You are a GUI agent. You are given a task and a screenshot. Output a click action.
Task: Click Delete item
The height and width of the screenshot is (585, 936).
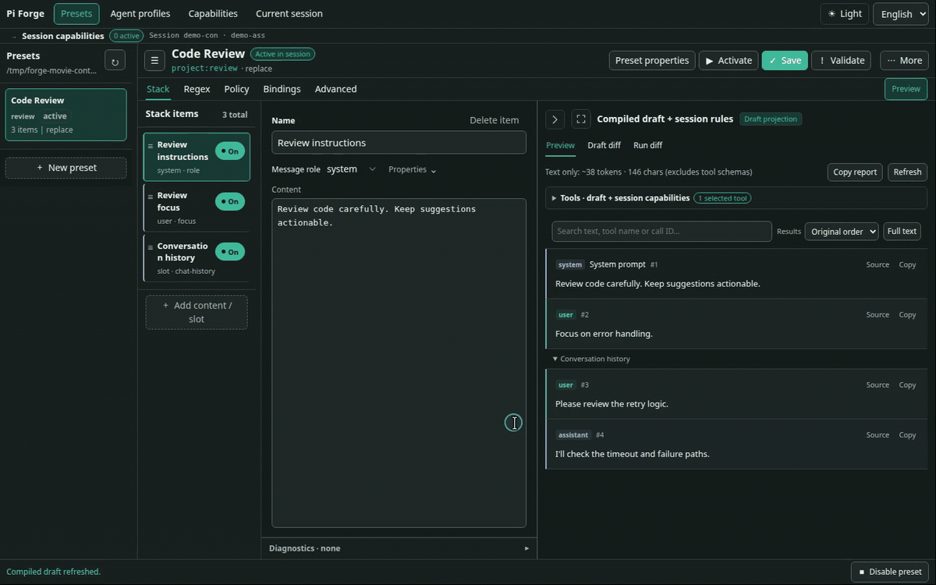pyautogui.click(x=494, y=120)
